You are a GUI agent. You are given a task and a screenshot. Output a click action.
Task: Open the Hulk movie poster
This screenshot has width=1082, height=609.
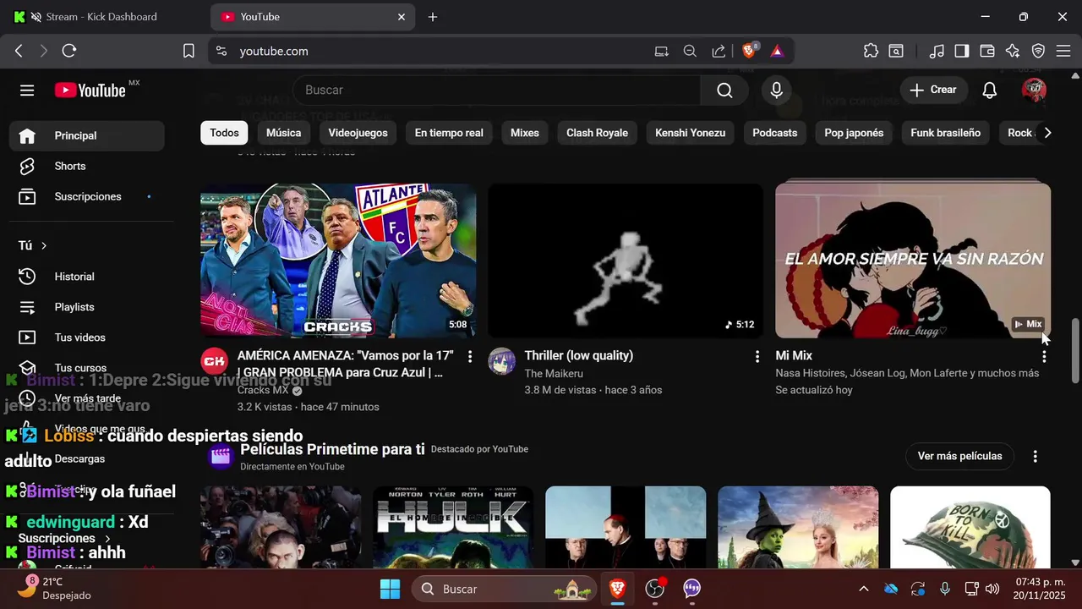pos(453,527)
